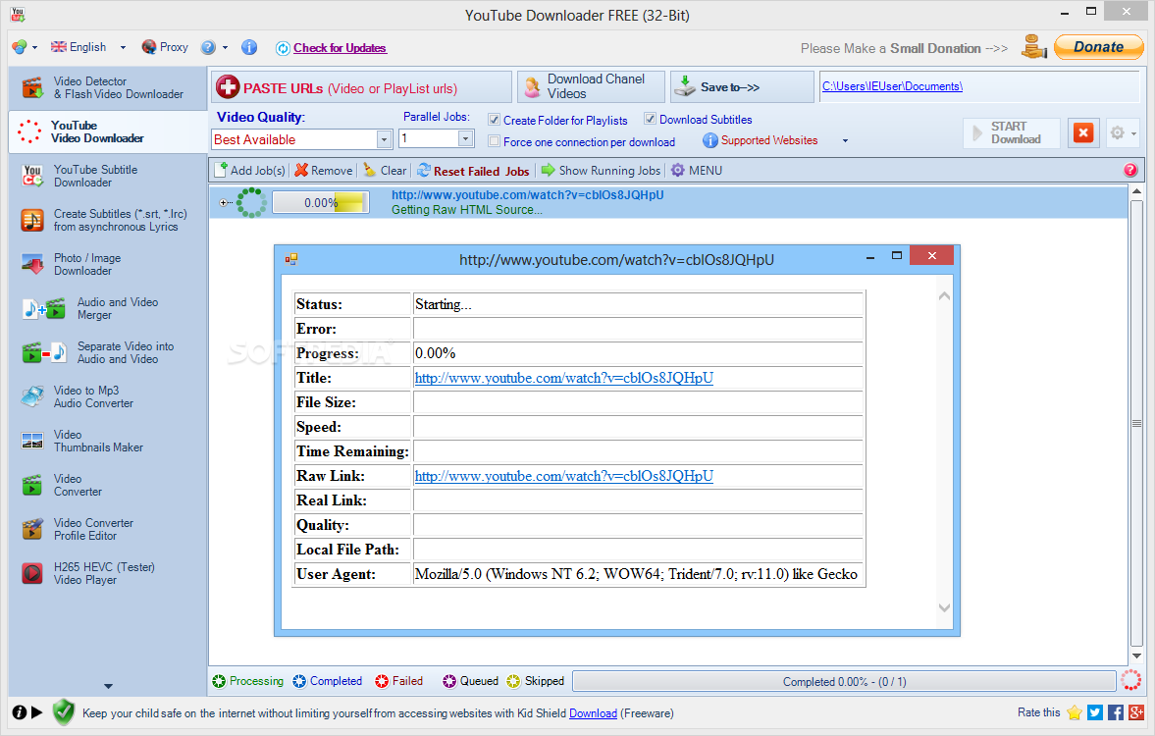Toggle the Queued status filter
The width and height of the screenshot is (1155, 736).
point(470,681)
